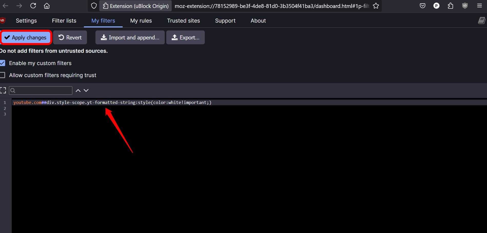Open the browser home page
Image resolution: width=487 pixels, height=233 pixels.
tap(47, 6)
